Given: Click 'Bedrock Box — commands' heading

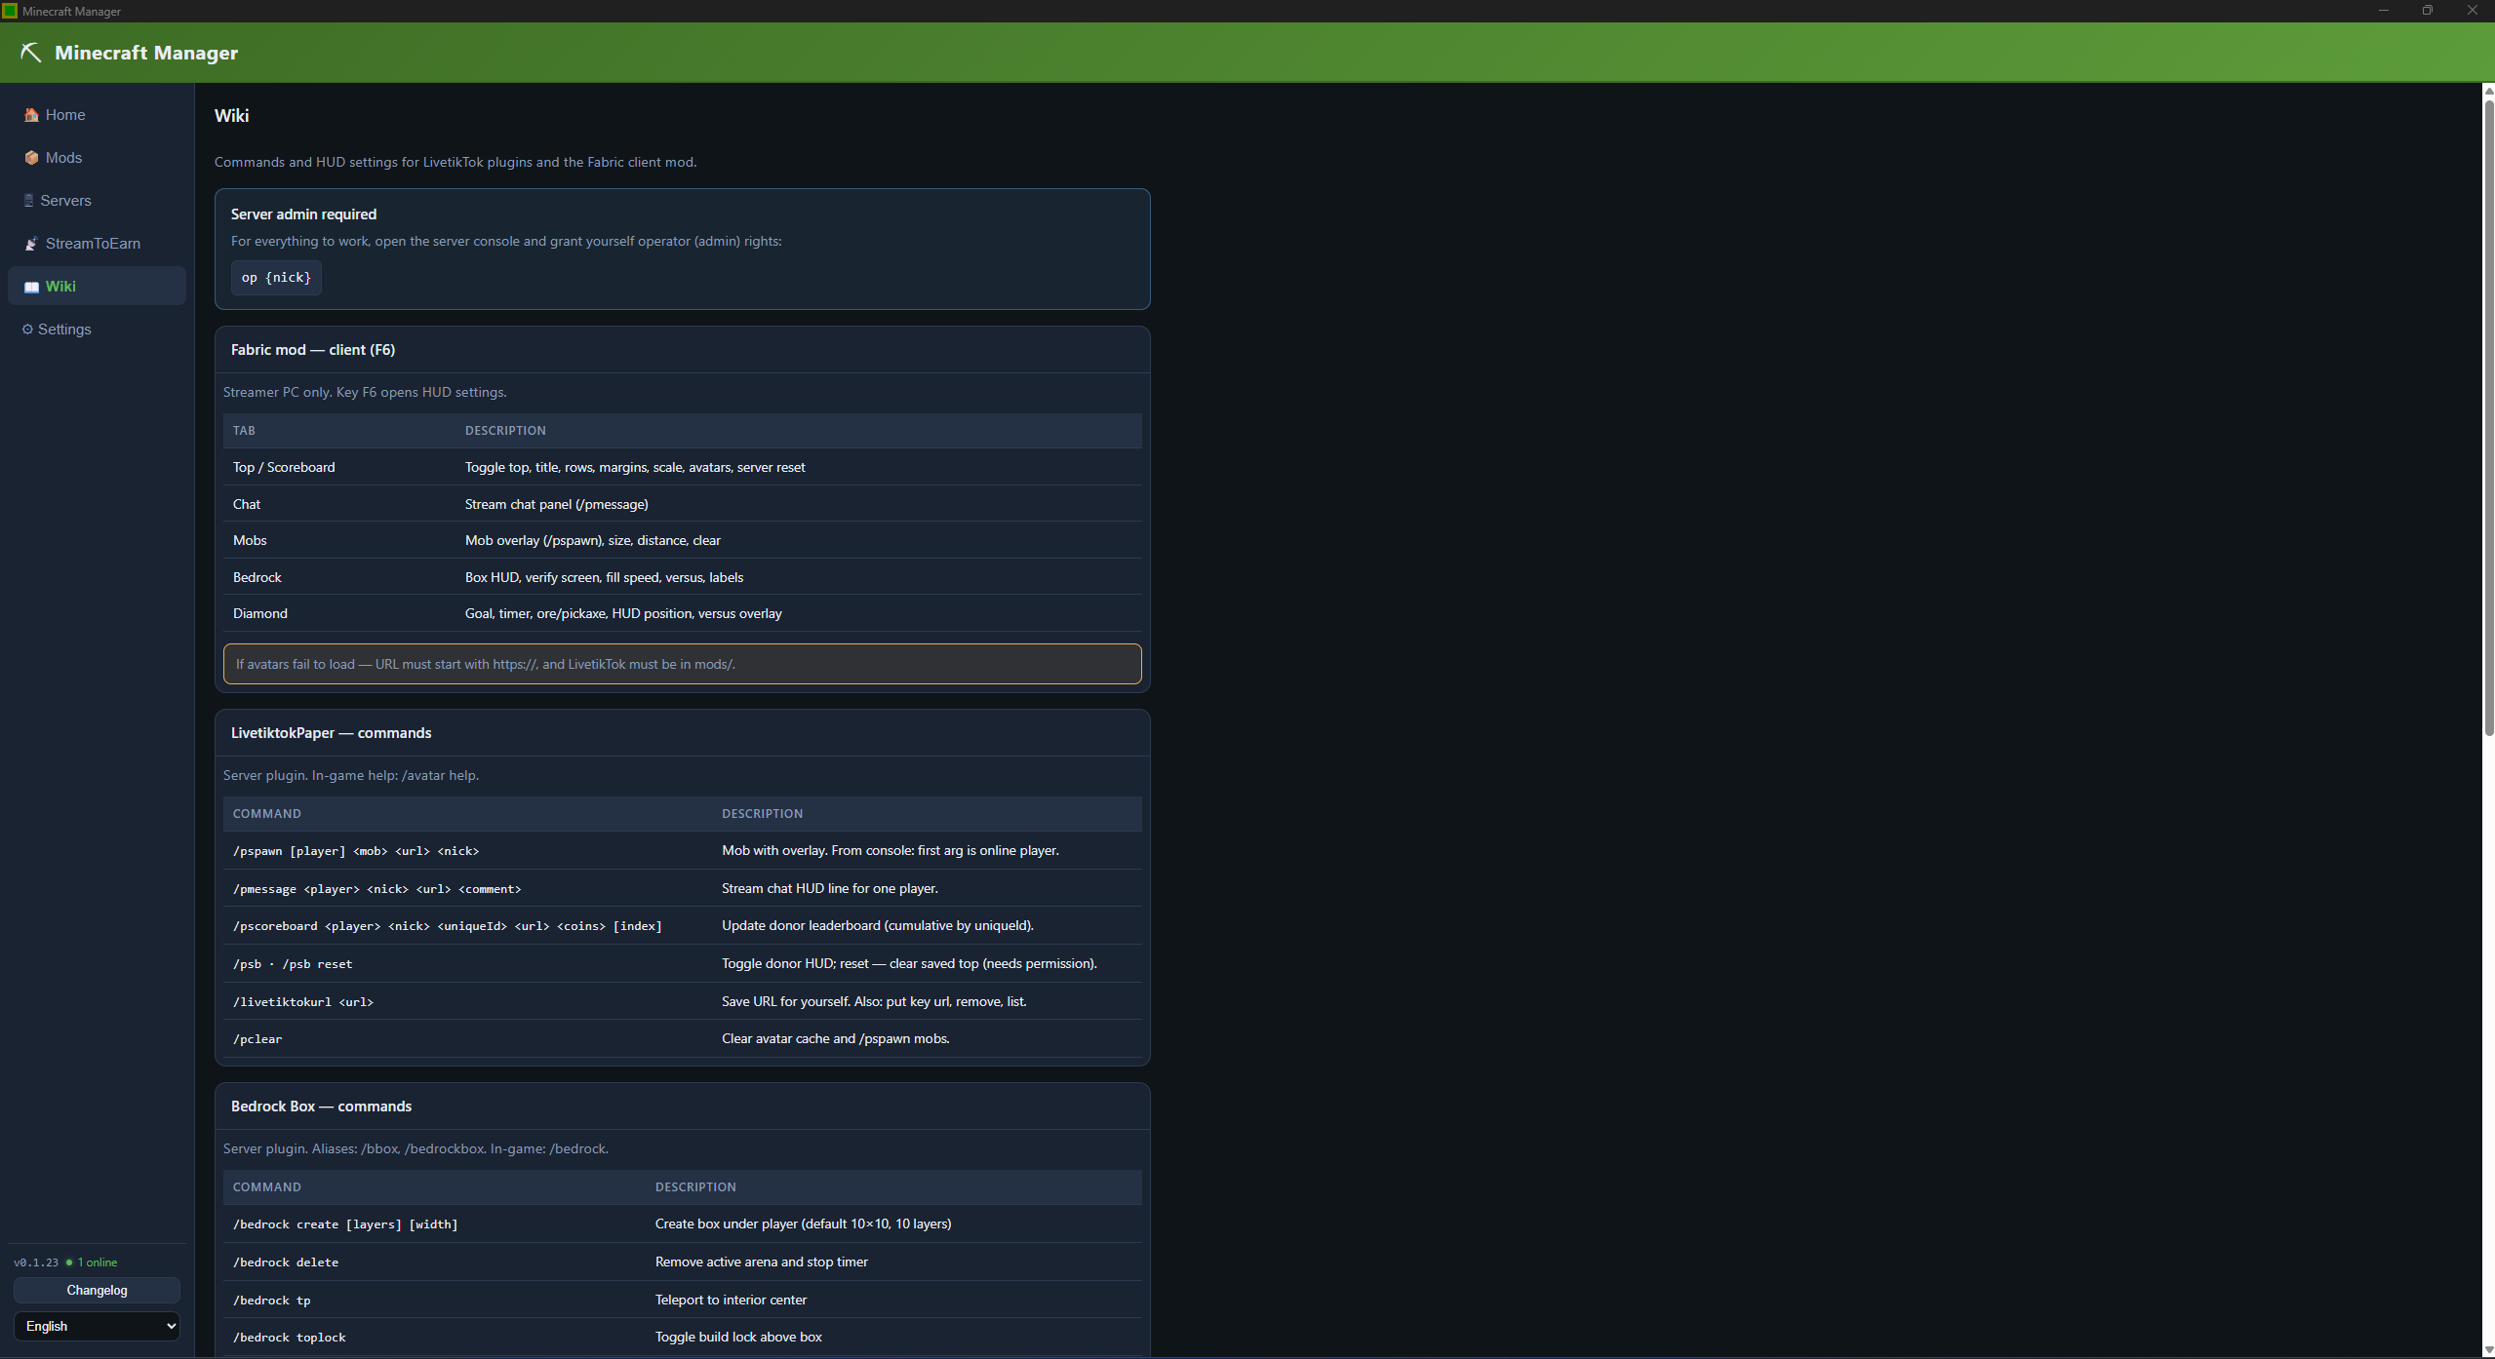Looking at the screenshot, I should click(x=321, y=1107).
